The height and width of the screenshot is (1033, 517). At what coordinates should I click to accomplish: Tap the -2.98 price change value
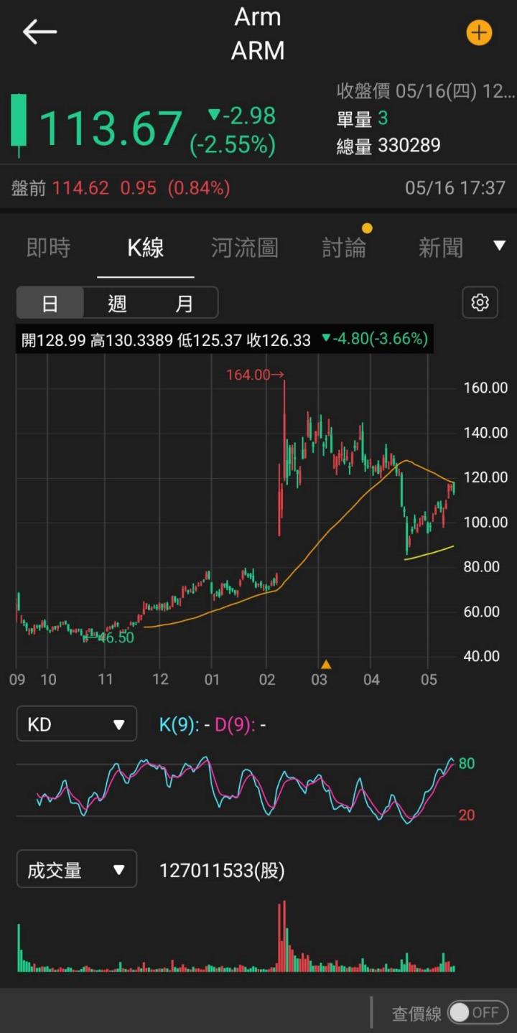[242, 115]
